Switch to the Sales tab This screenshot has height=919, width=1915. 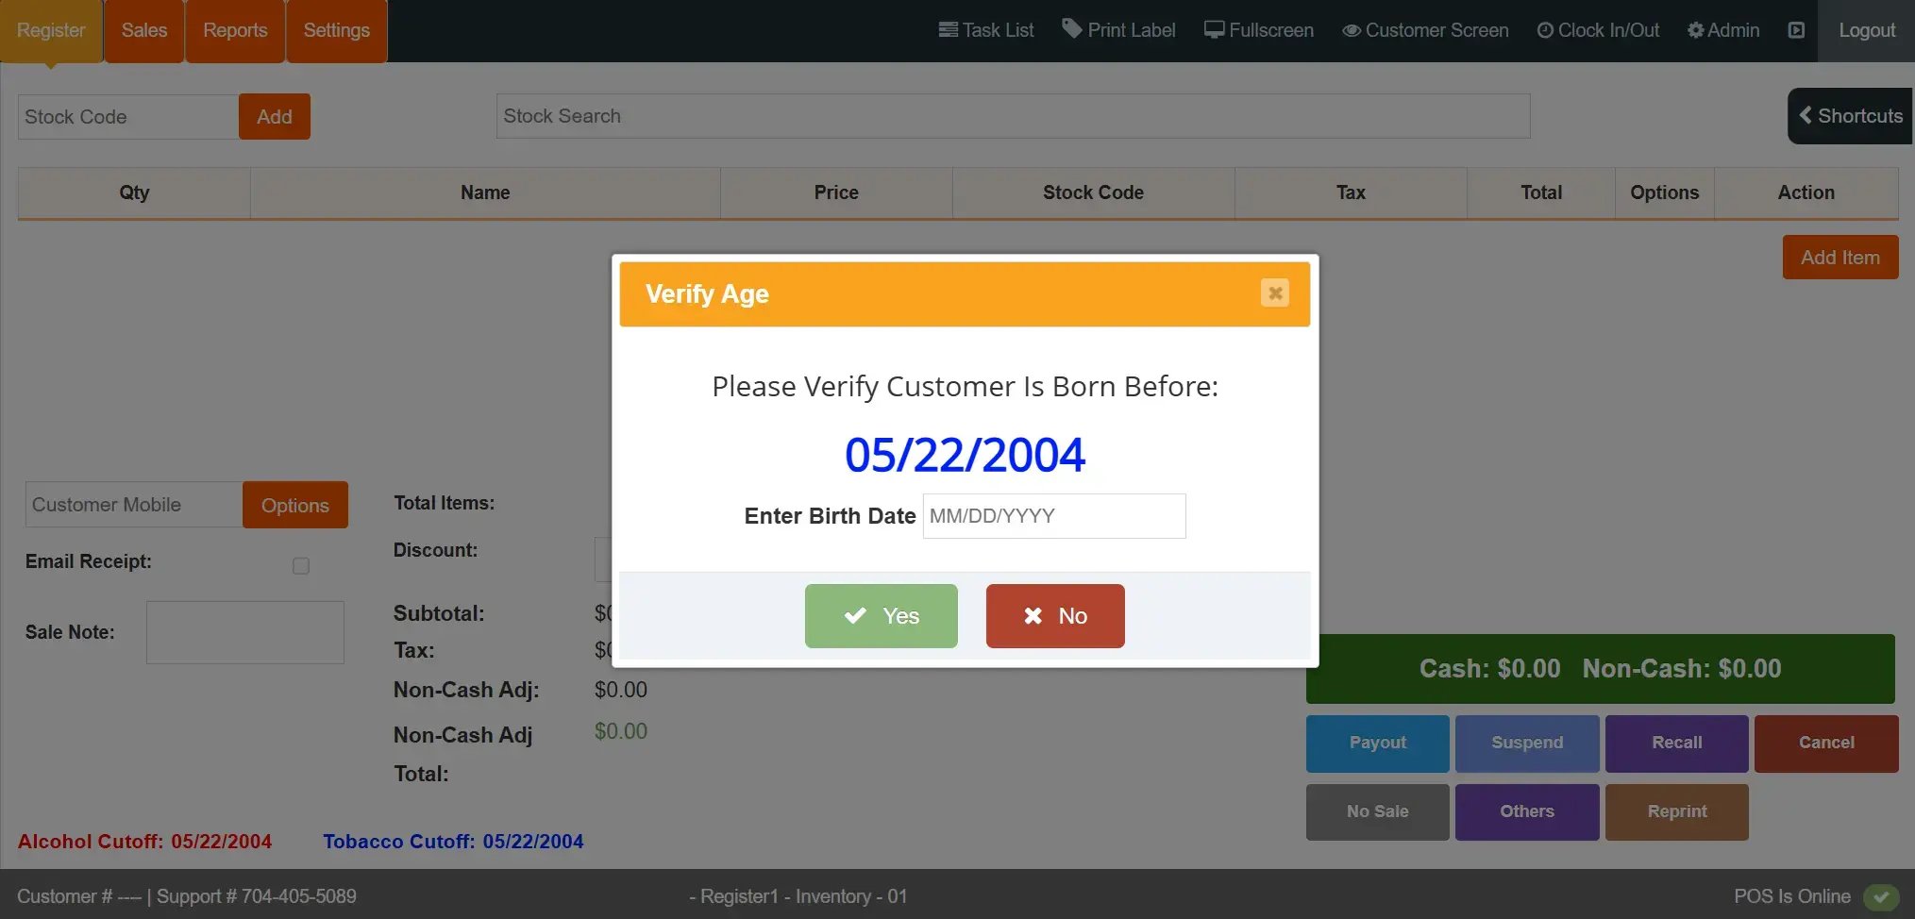point(144,30)
